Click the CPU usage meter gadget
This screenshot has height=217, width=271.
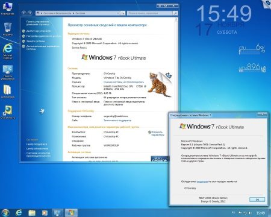pyautogui.click(x=252, y=49)
